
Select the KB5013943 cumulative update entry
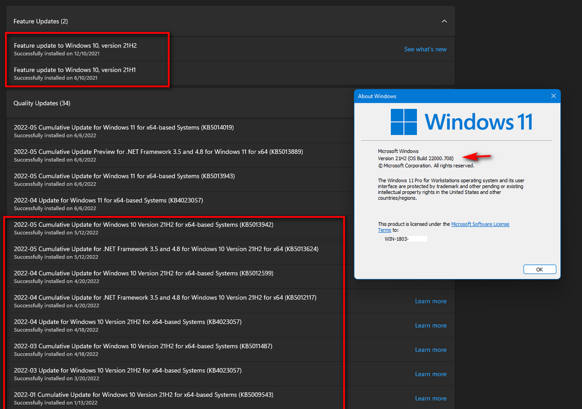[x=180, y=179]
